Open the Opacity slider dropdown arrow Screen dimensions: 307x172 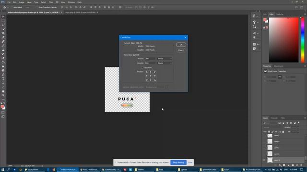[298, 128]
